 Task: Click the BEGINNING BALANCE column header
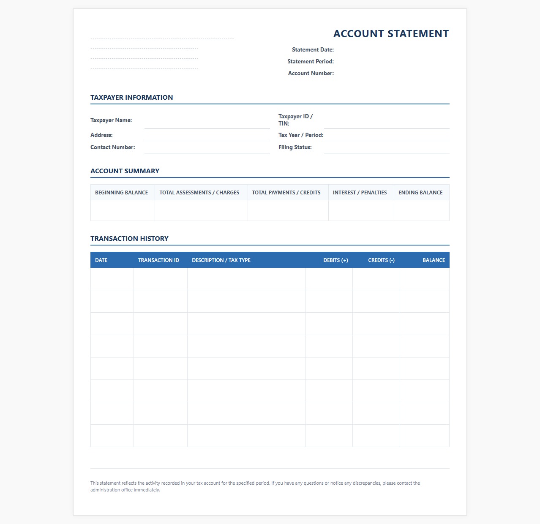[x=123, y=193]
